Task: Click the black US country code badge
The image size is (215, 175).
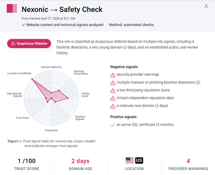Action: coord(139,160)
